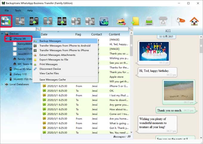203x144 pixels.
Task: Click the Extract attachments photo icon
Action: click(121, 21)
